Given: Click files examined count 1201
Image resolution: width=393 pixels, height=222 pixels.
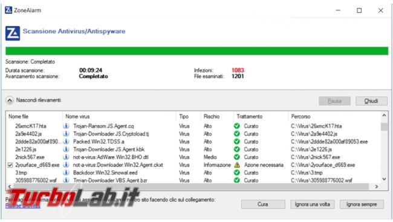Looking at the screenshot, I should coord(238,76).
